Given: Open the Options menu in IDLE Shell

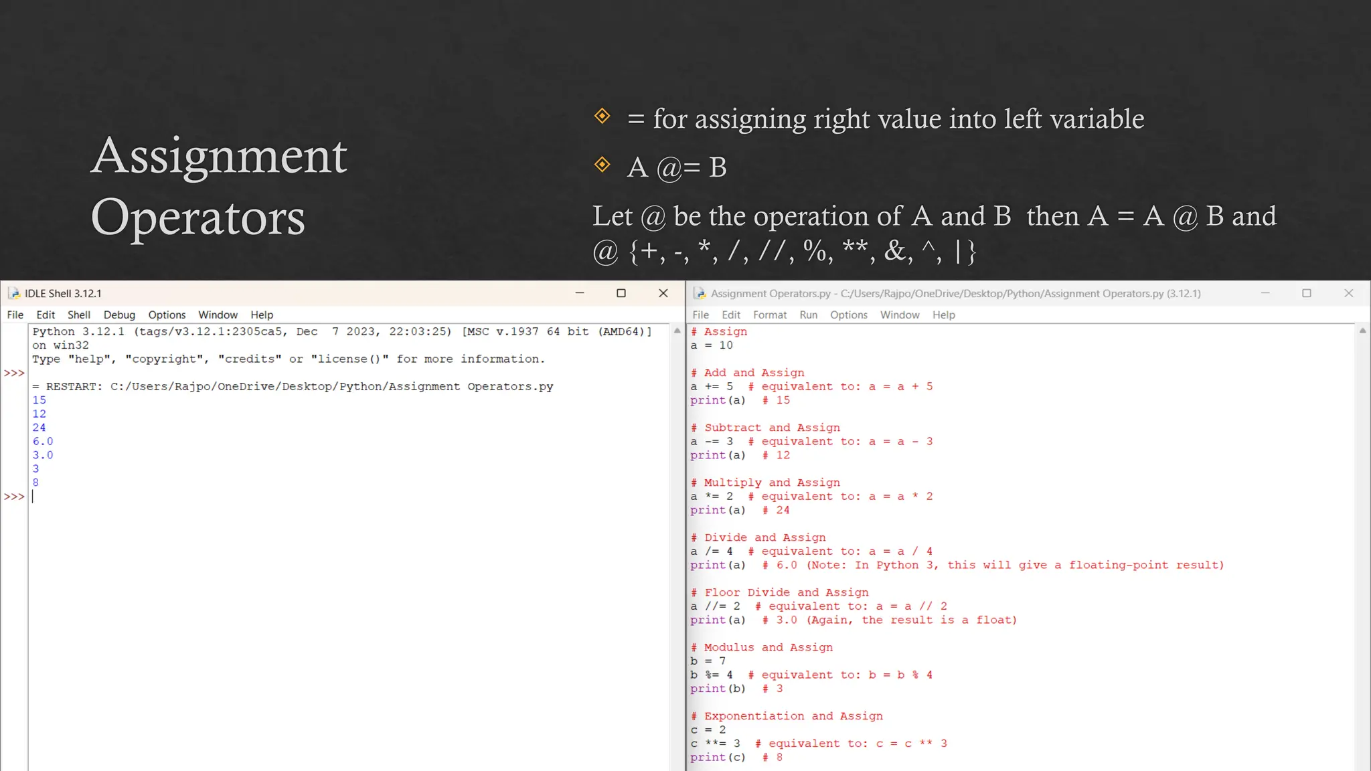Looking at the screenshot, I should click(167, 315).
